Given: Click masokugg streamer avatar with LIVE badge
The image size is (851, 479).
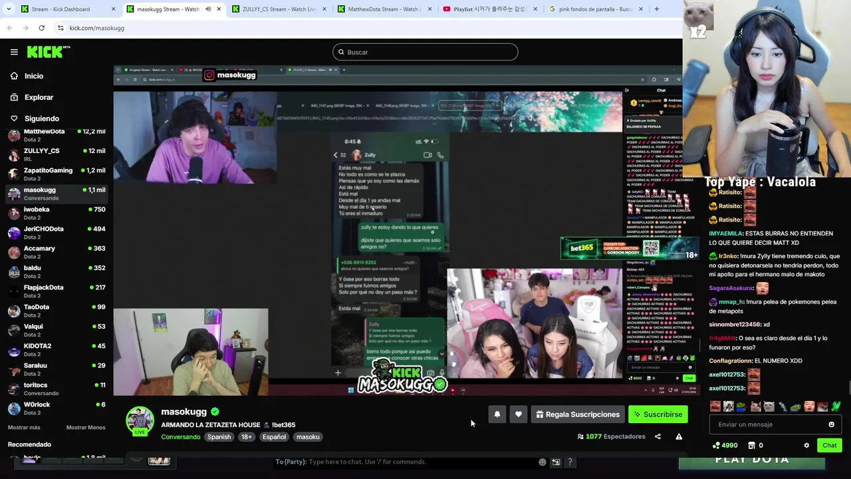Looking at the screenshot, I should coord(140,421).
